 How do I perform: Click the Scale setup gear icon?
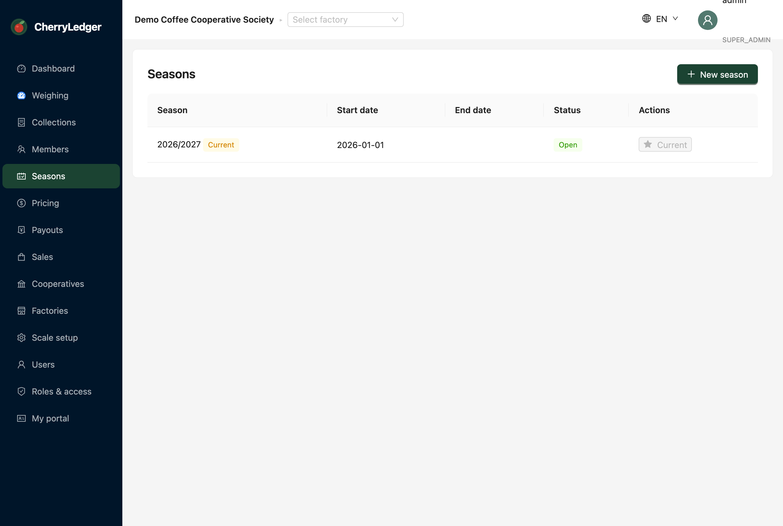(x=21, y=338)
